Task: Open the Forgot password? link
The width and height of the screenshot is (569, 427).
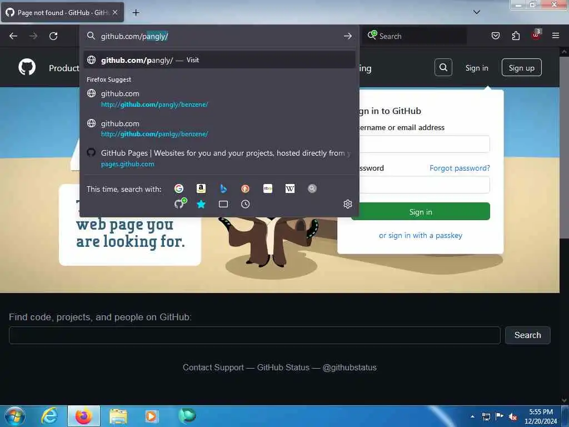Action: tap(460, 168)
